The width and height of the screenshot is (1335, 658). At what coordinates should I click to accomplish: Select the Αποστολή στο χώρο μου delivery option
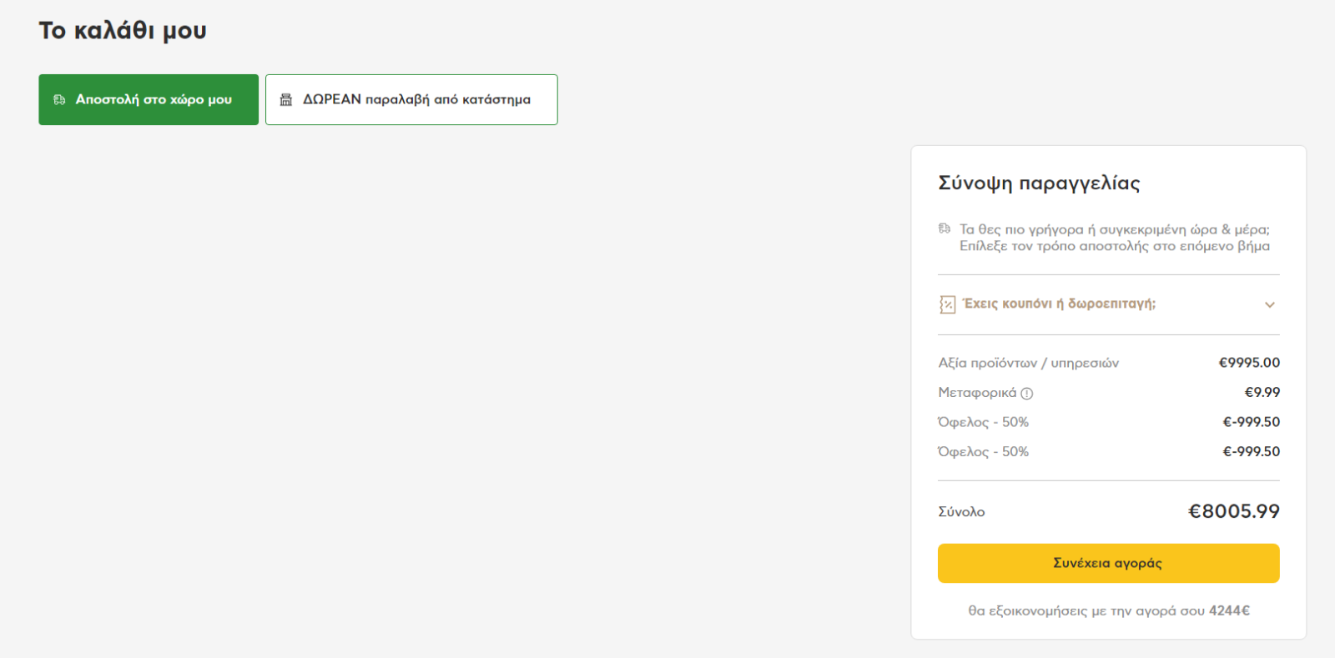[149, 99]
